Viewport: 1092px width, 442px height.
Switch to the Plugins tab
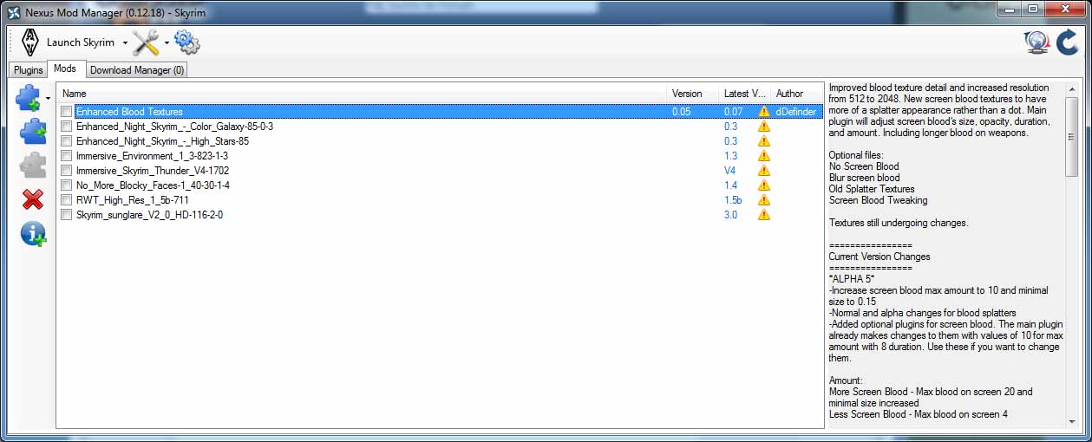coord(29,70)
